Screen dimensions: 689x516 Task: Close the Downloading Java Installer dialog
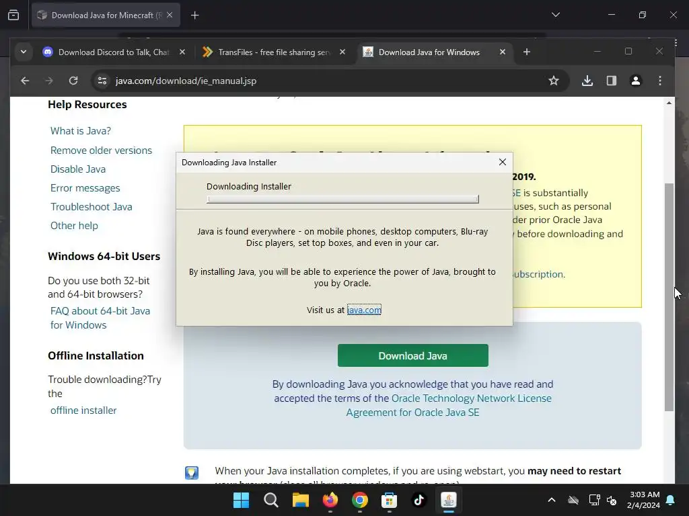coord(503,162)
